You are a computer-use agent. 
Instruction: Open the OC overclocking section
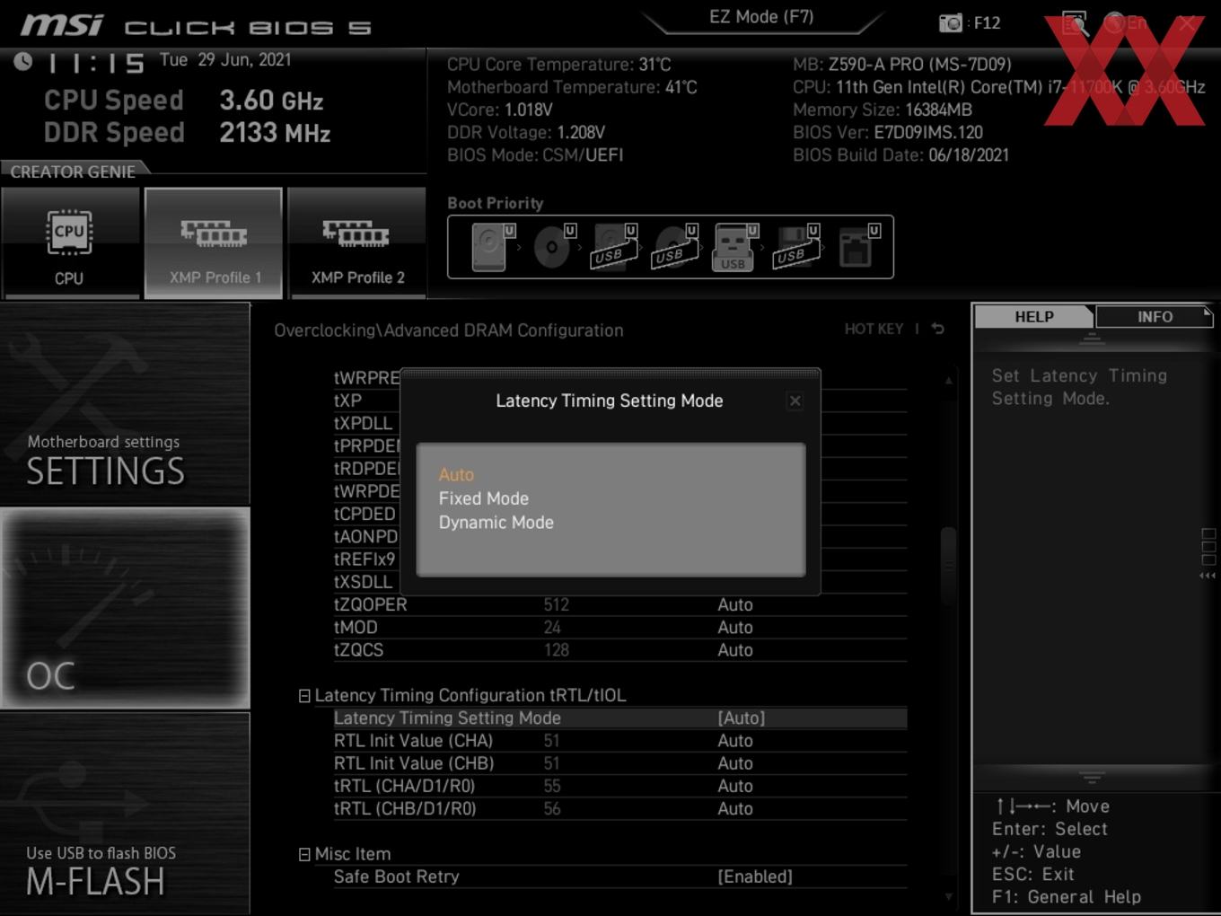125,608
